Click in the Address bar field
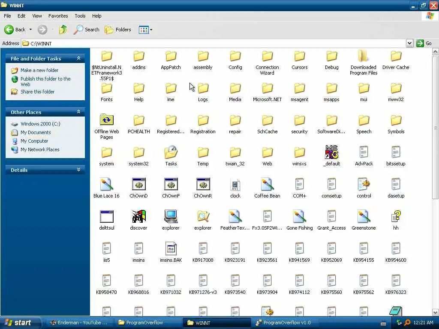The height and width of the screenshot is (329, 439). [x=214, y=43]
